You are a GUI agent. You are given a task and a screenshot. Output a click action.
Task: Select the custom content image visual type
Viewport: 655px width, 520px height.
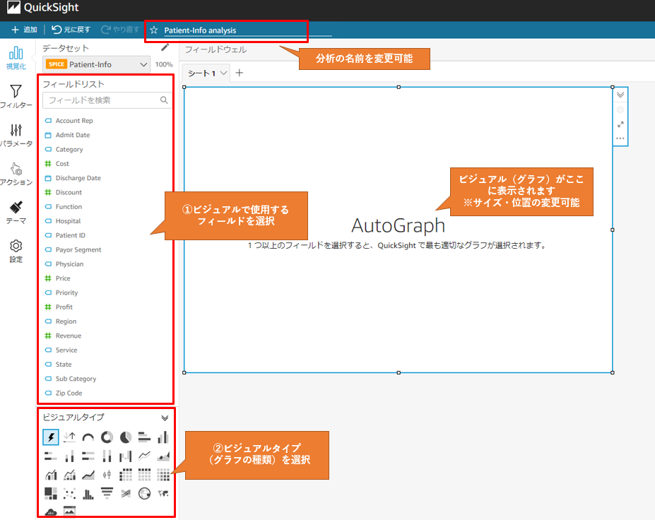point(69,512)
